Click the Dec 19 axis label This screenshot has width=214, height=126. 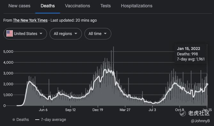pos(98,110)
